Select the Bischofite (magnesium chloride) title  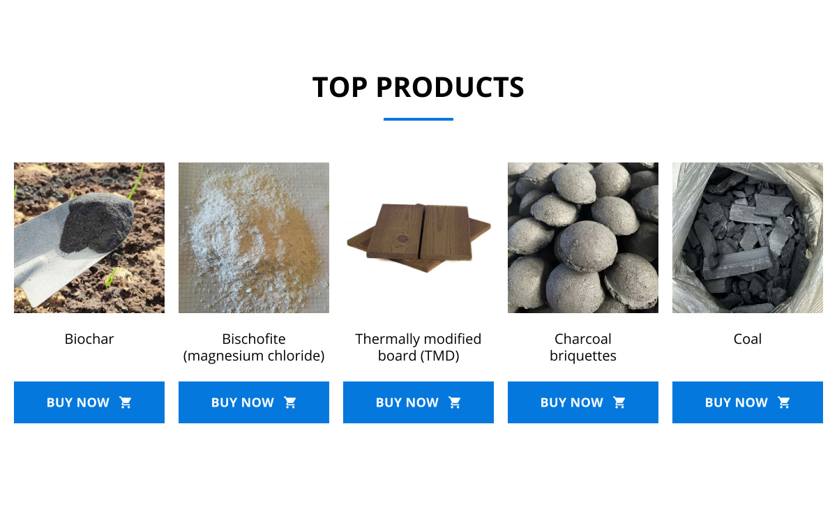tap(254, 347)
